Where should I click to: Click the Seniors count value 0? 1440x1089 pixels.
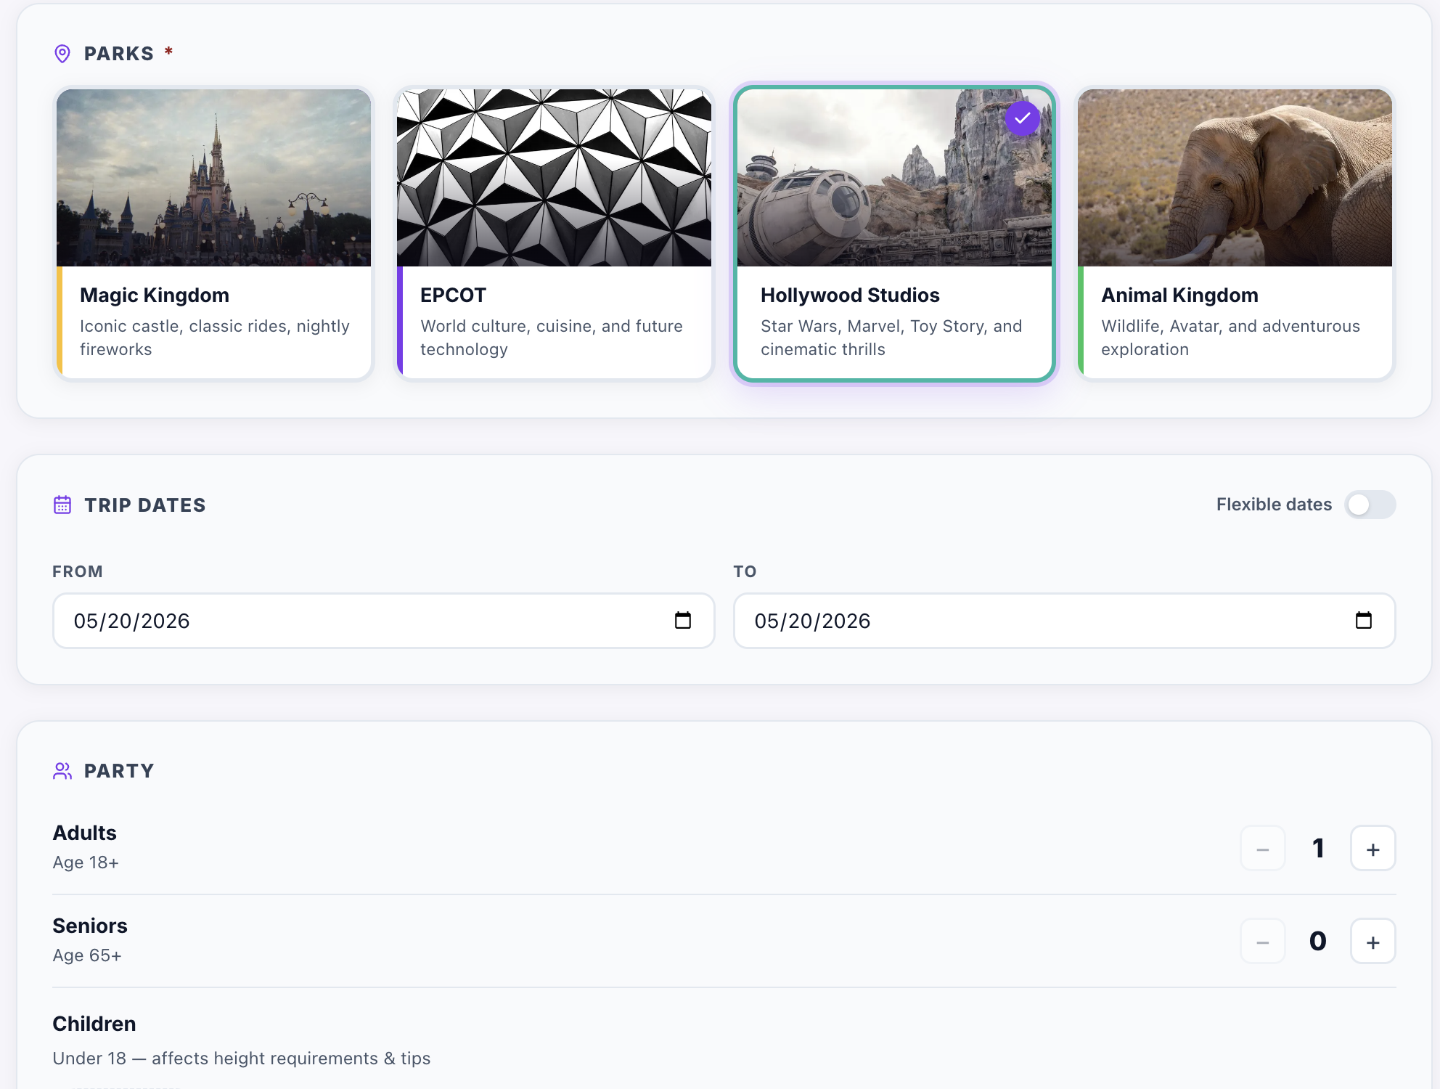click(x=1318, y=941)
